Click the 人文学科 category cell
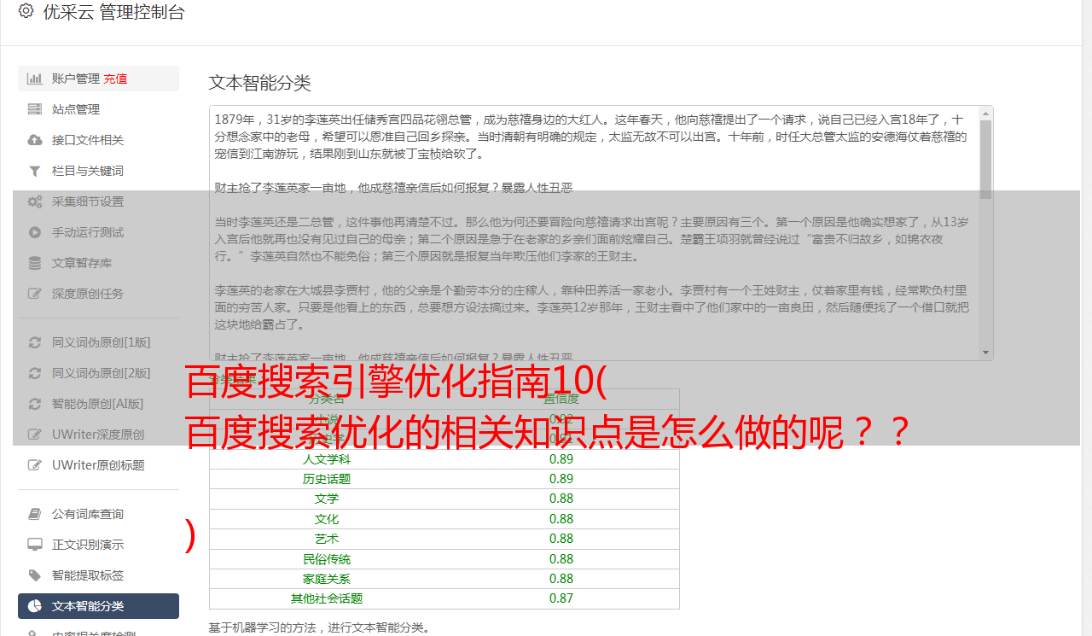This screenshot has width=1092, height=636. tap(327, 458)
